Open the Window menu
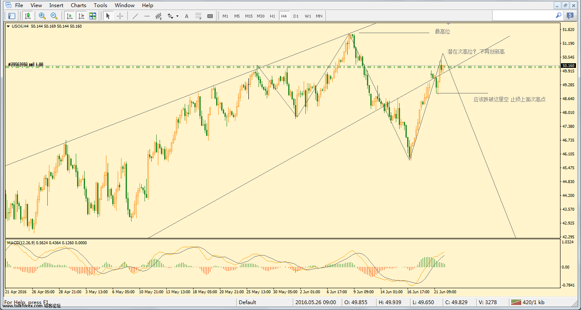Screen dimensions: 581x310 [124, 5]
